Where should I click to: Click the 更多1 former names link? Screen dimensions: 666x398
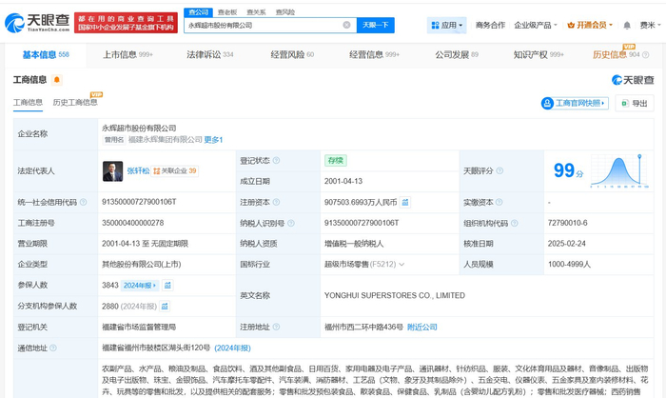point(213,140)
